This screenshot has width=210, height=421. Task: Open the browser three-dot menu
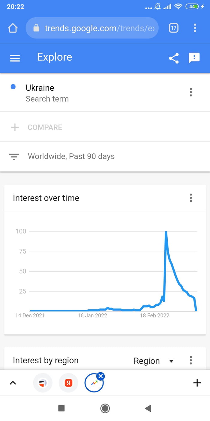coord(195,28)
